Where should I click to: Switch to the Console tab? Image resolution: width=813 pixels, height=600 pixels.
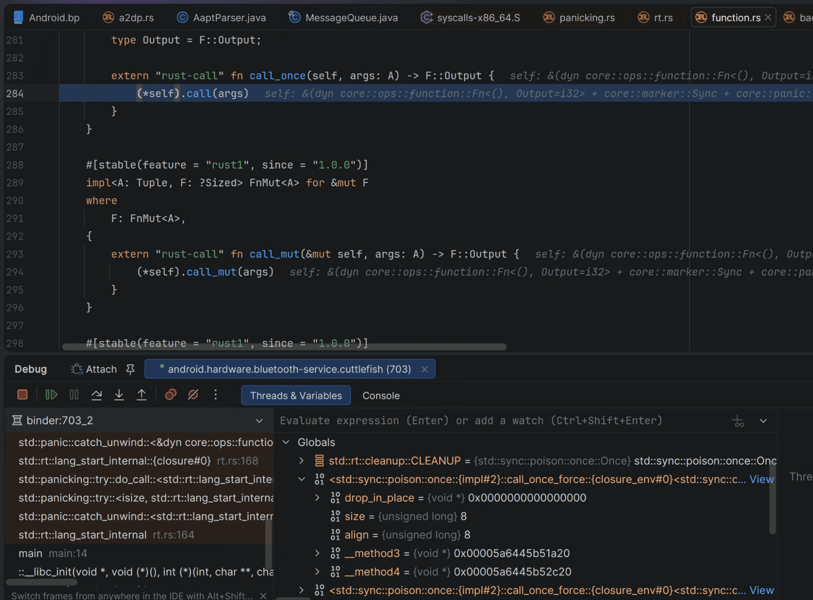point(381,396)
